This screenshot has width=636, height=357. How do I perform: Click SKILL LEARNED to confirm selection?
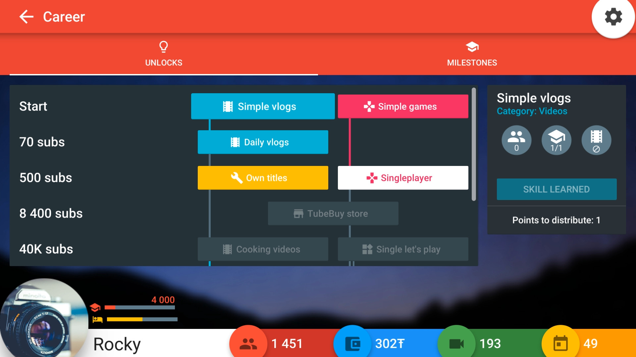(556, 189)
